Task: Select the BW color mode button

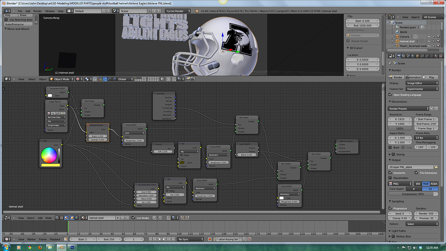Action: [x=418, y=184]
